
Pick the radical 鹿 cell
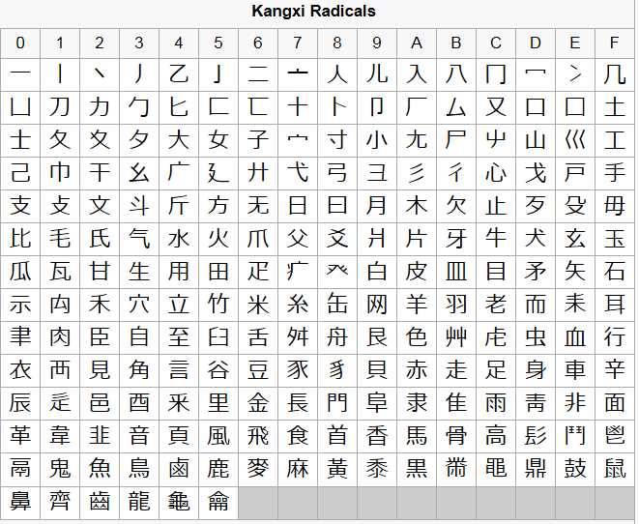(218, 470)
